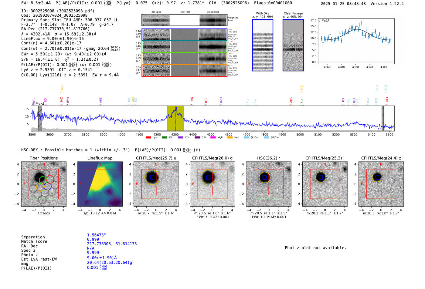Screen dimensions: 425x289
Task: Click the magenta MgII legend swatch
Action: pos(213,137)
